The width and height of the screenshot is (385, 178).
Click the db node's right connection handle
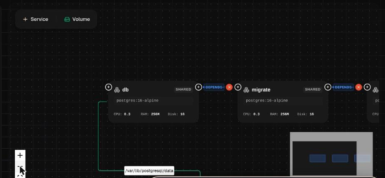click(x=198, y=87)
